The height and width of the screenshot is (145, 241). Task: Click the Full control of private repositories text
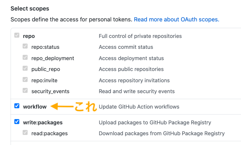click(140, 36)
